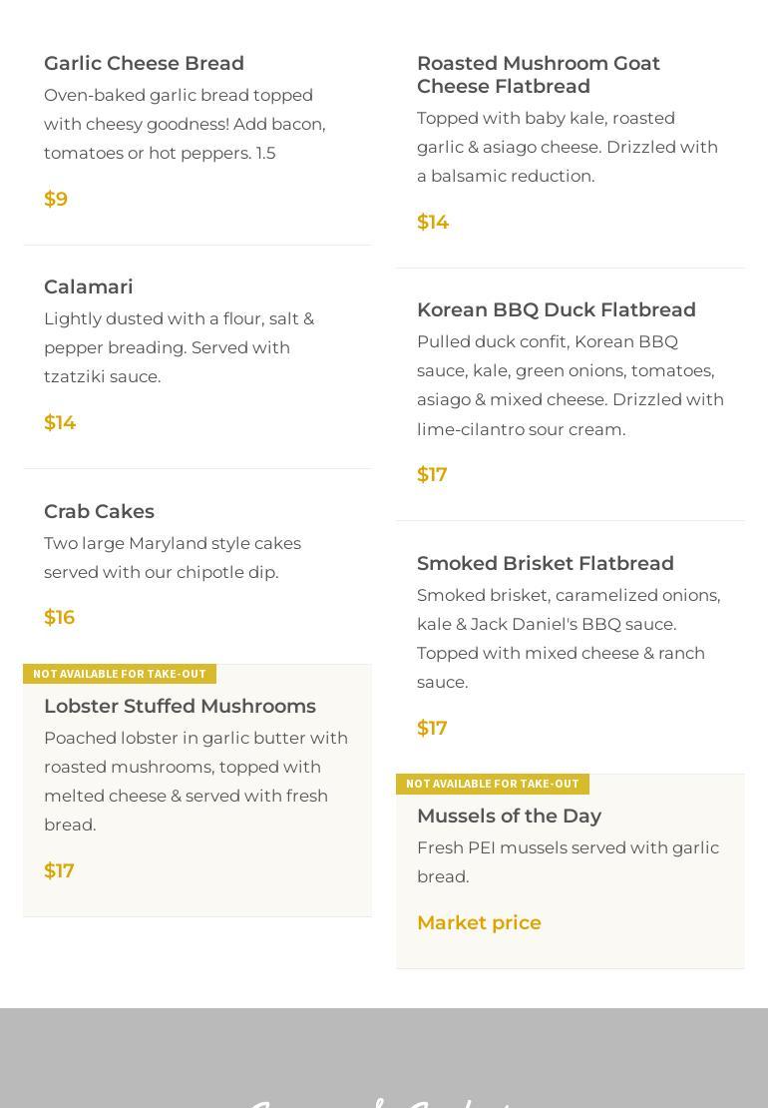Select the Calamari menu item heading
Image resolution: width=768 pixels, height=1108 pixels.
89,286
